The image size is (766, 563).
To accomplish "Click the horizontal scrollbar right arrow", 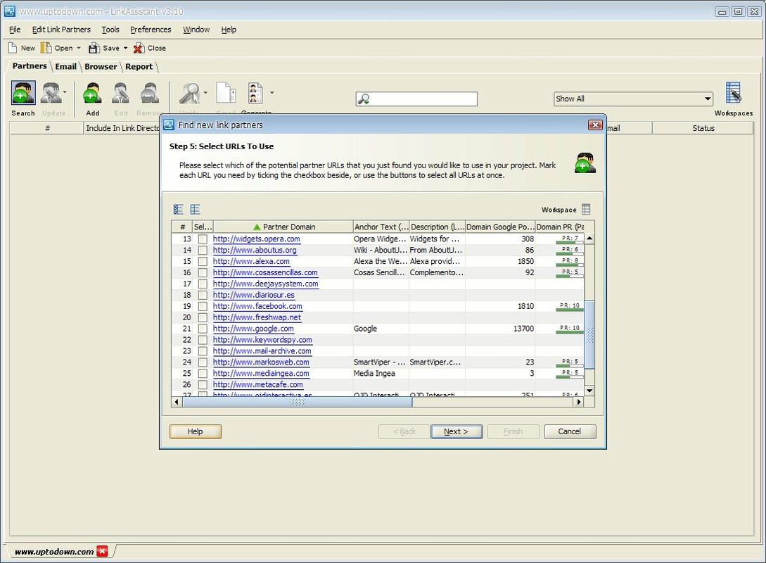I will [x=580, y=403].
